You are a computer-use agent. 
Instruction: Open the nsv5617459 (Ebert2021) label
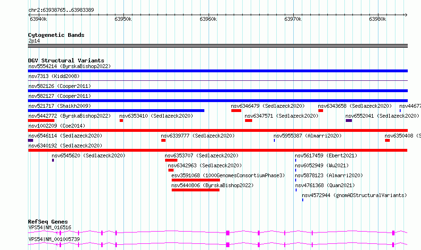click(326, 155)
